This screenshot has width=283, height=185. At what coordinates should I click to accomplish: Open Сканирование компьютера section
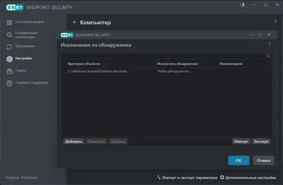tap(27, 35)
